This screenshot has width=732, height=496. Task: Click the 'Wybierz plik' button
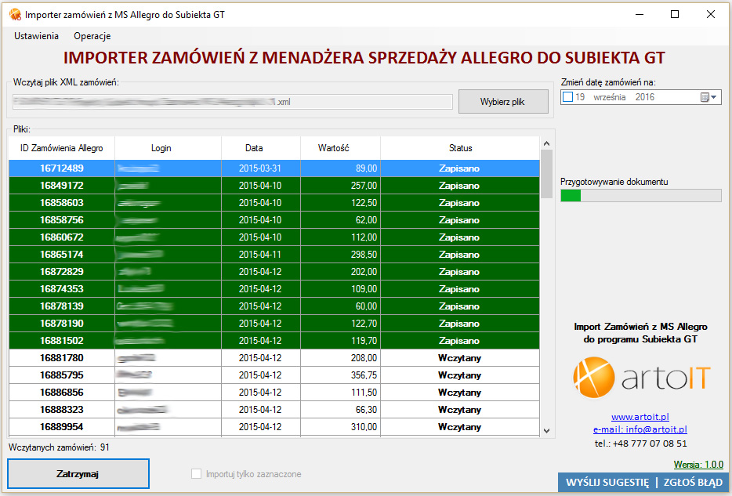click(502, 102)
